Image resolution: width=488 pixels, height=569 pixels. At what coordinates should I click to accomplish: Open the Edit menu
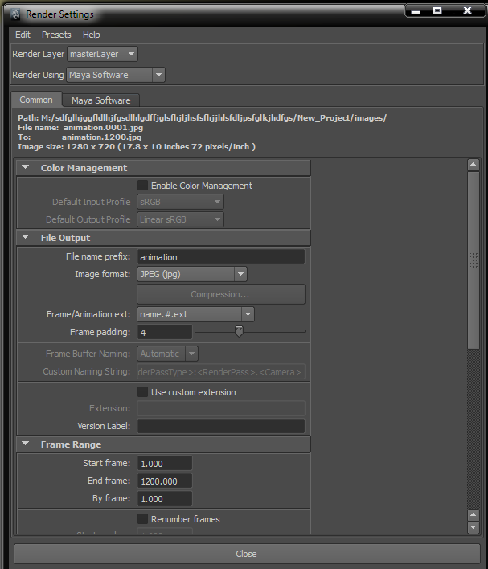(x=23, y=35)
